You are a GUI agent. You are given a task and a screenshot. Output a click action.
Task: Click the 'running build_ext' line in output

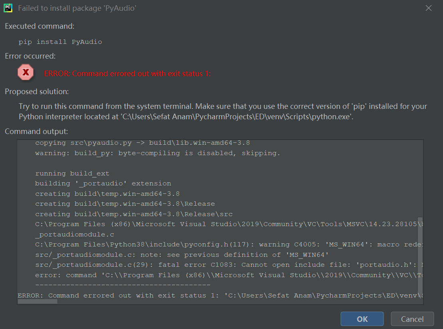click(x=72, y=173)
